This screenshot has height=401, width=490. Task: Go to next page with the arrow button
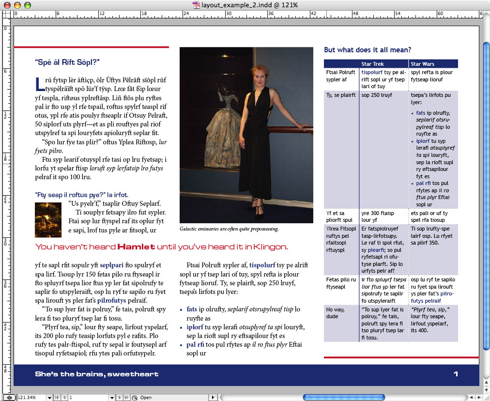point(119,397)
